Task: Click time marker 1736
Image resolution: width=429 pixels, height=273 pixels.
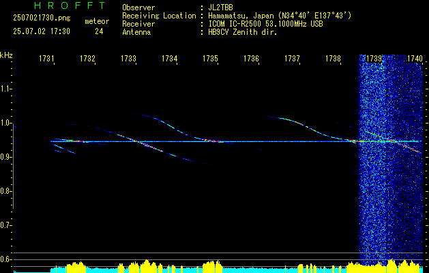Action: coord(251,59)
